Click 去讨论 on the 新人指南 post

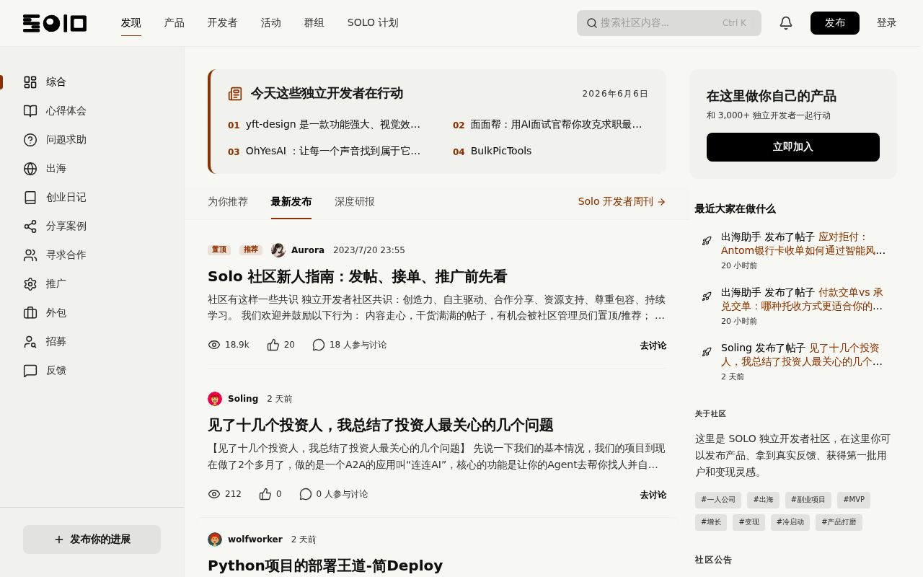653,345
